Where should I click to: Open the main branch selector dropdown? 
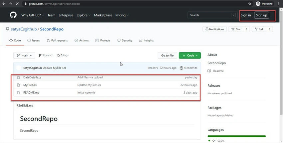[x=24, y=55]
